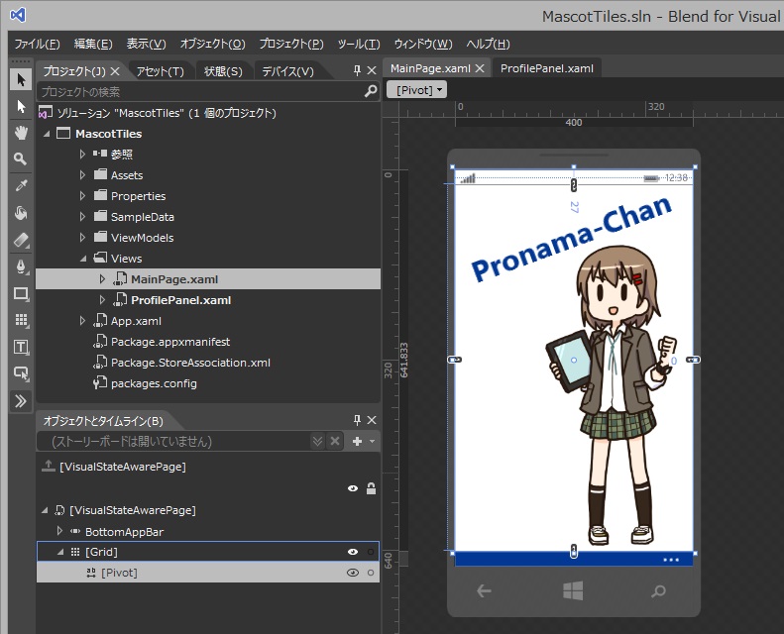The height and width of the screenshot is (634, 784).
Task: Select Package.appxmanifest in the project tree
Action: click(x=170, y=342)
